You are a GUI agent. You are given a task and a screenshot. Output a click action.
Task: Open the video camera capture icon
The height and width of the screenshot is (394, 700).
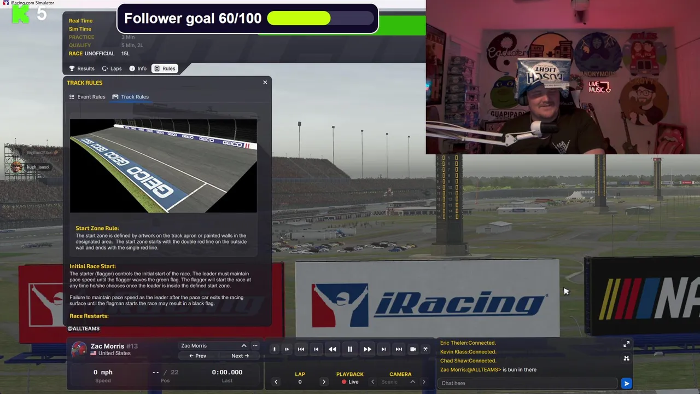[413, 349]
